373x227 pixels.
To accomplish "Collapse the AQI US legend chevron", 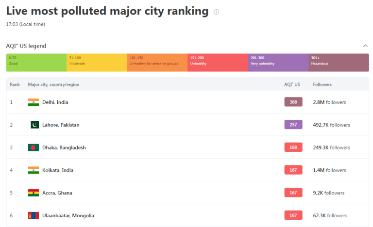I will point(365,46).
